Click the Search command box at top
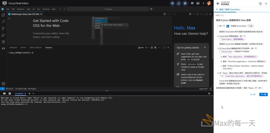270x133 pixels. (x=108, y=9)
